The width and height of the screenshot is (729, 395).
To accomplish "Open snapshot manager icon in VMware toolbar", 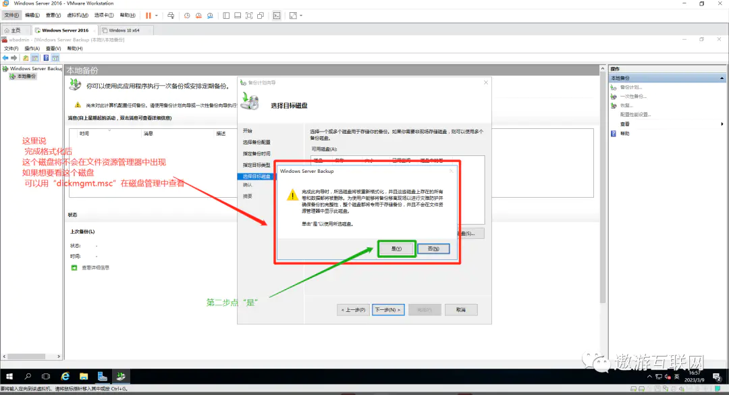I will (210, 16).
